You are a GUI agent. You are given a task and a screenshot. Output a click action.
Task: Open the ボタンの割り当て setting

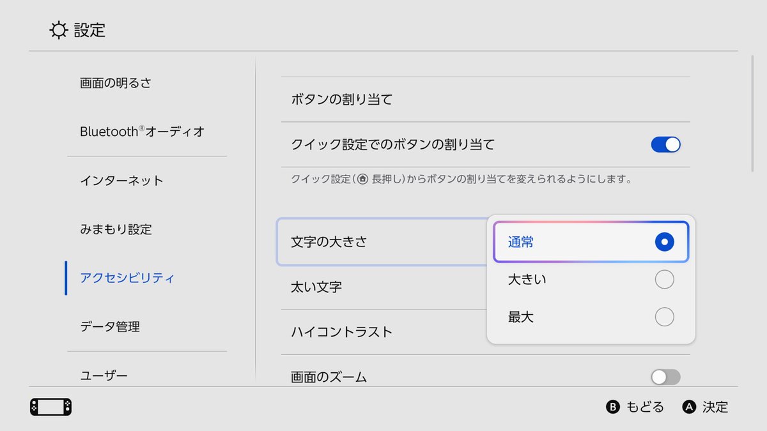486,100
